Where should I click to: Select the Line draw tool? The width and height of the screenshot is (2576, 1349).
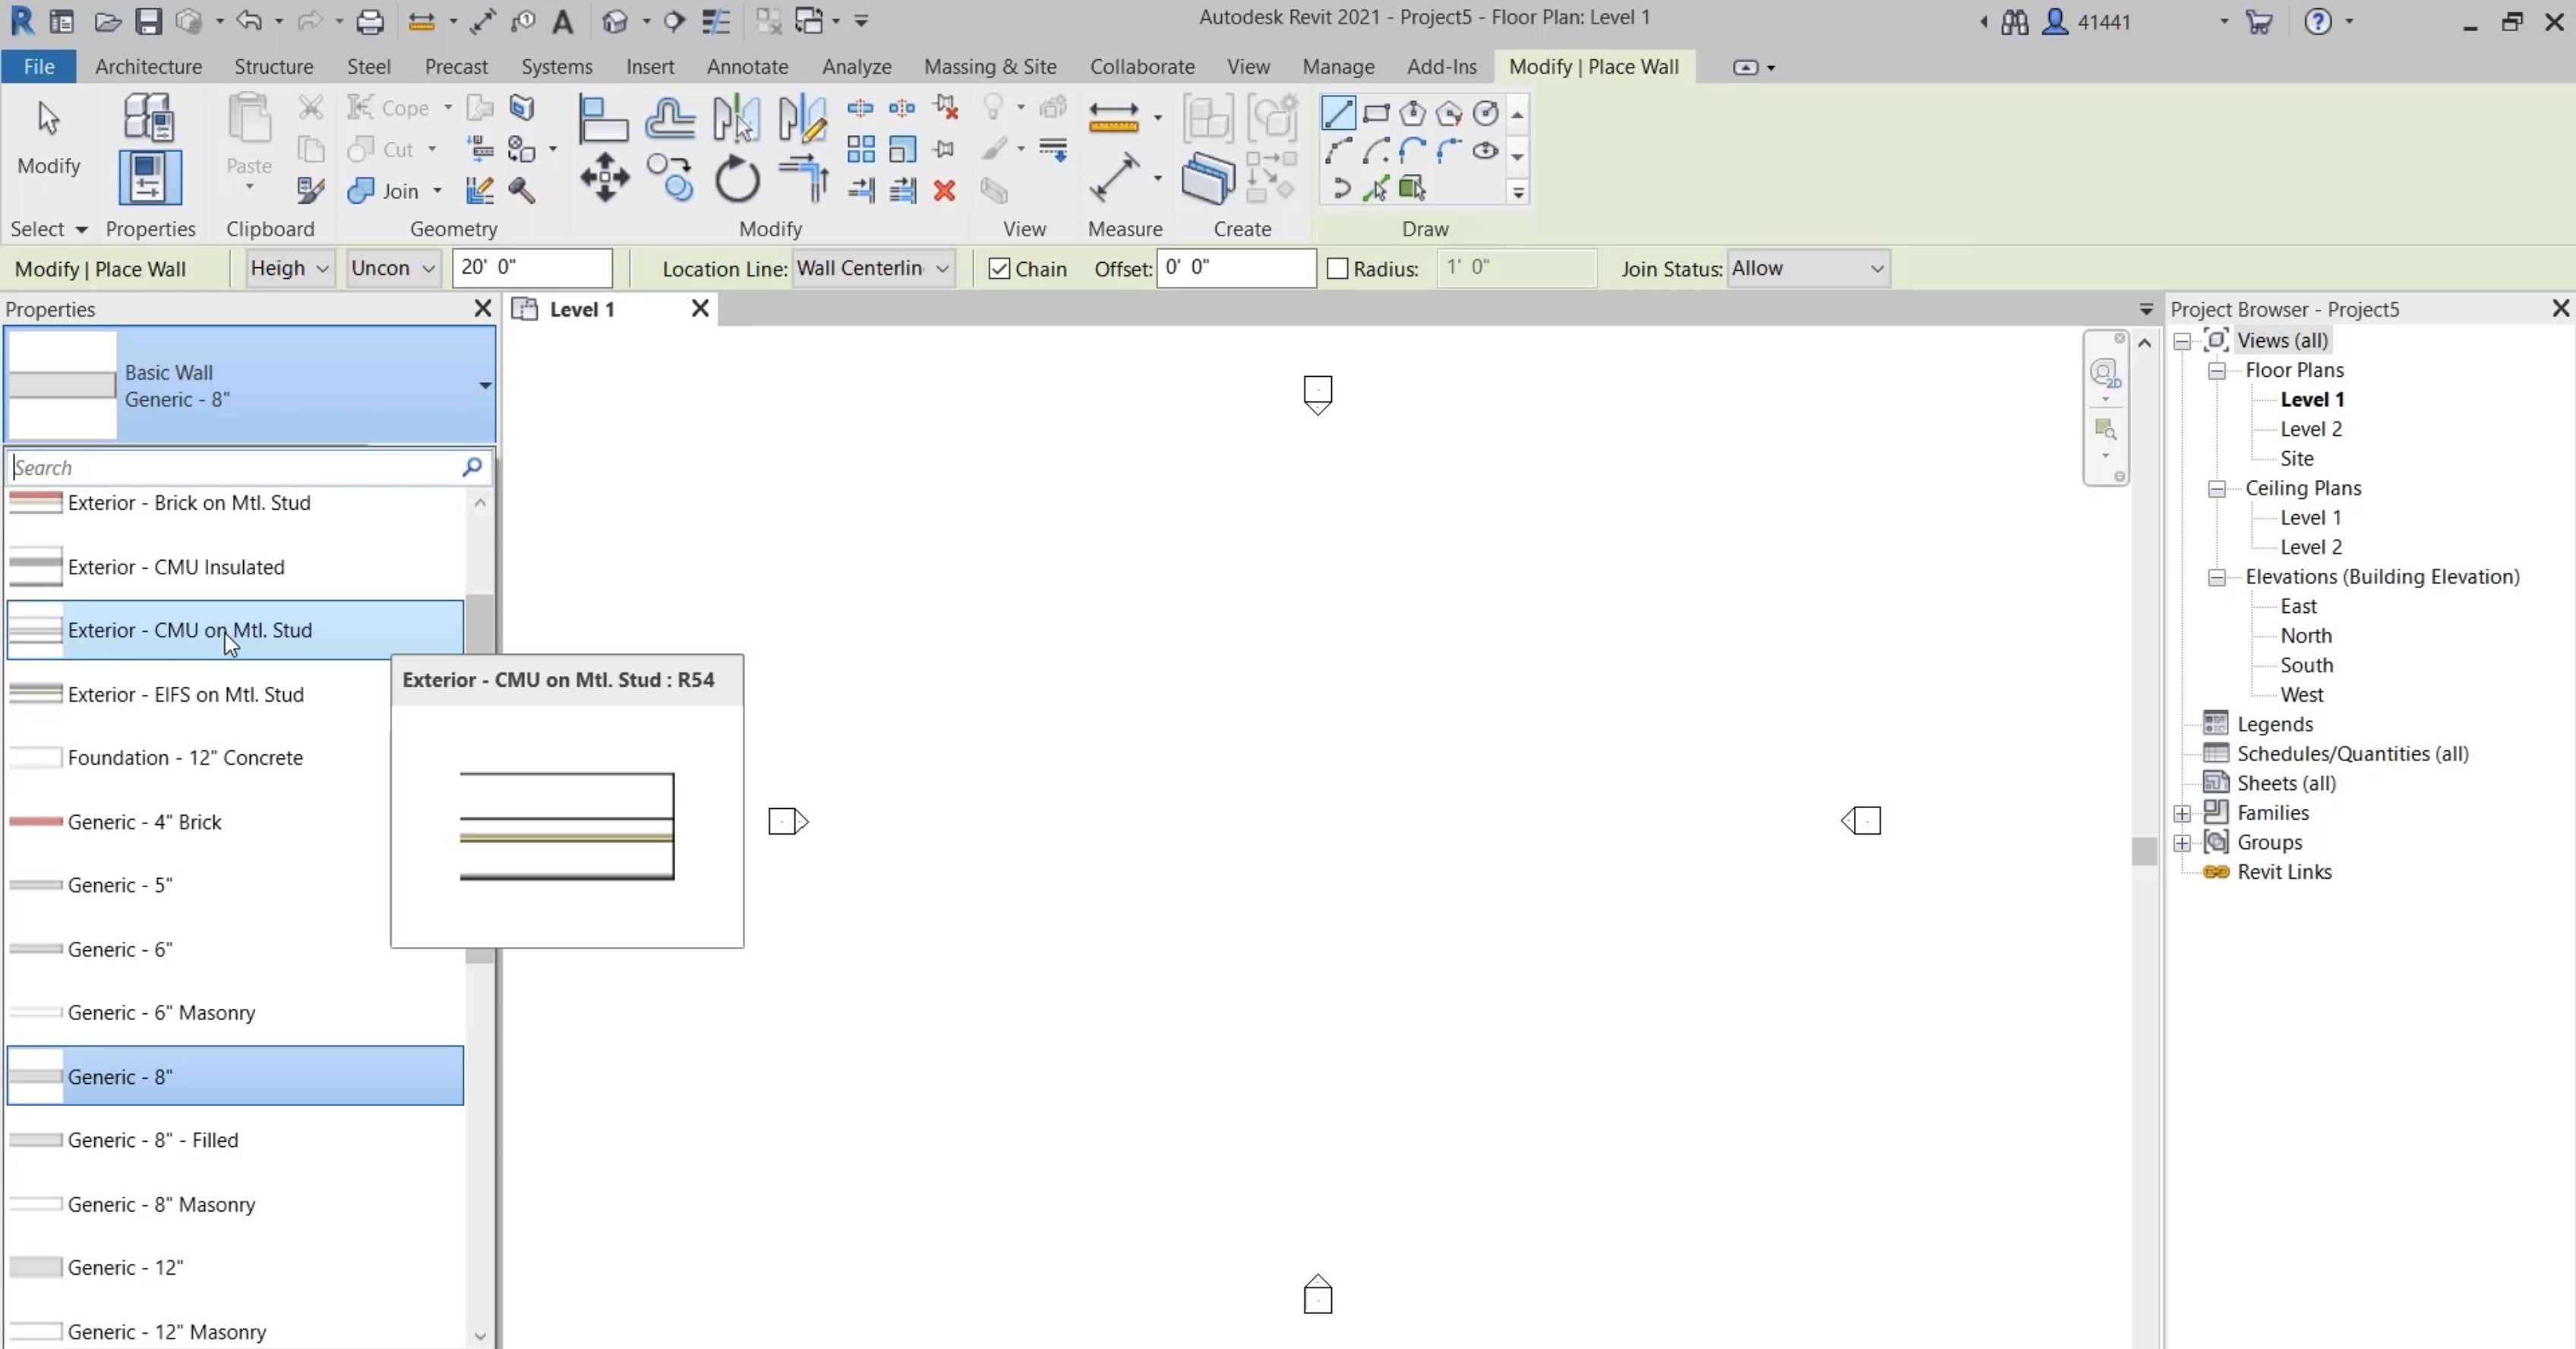(1337, 114)
